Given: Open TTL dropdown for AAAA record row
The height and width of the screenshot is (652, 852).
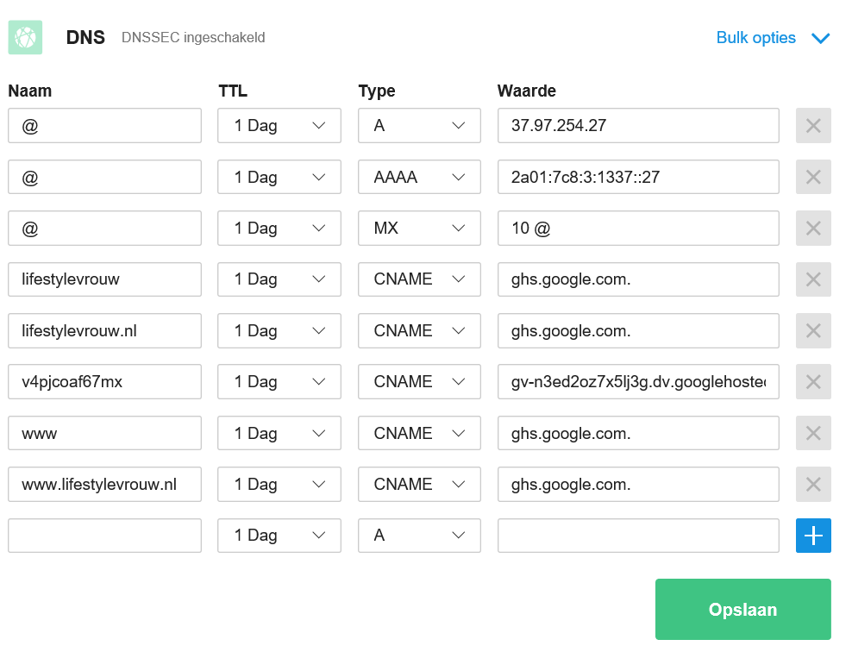Looking at the screenshot, I should click(279, 177).
